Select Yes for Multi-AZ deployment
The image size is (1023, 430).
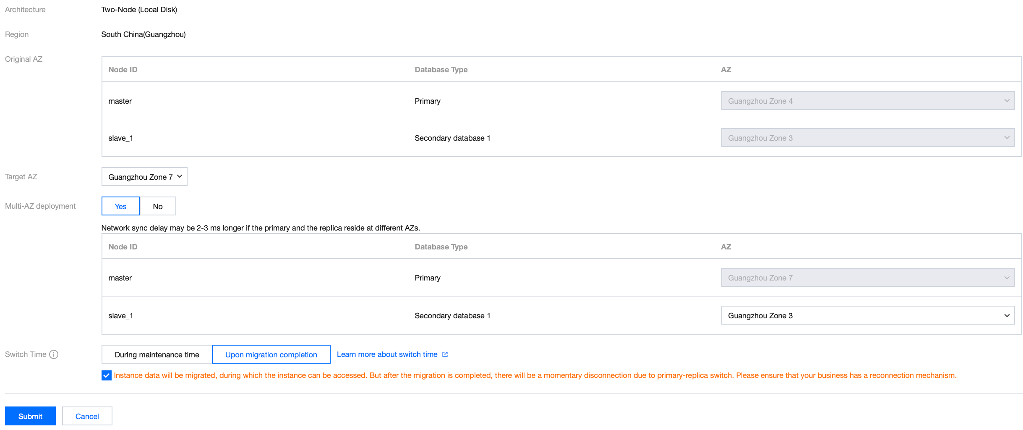tap(120, 206)
